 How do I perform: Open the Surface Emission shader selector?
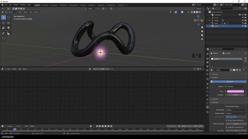click(x=234, y=86)
